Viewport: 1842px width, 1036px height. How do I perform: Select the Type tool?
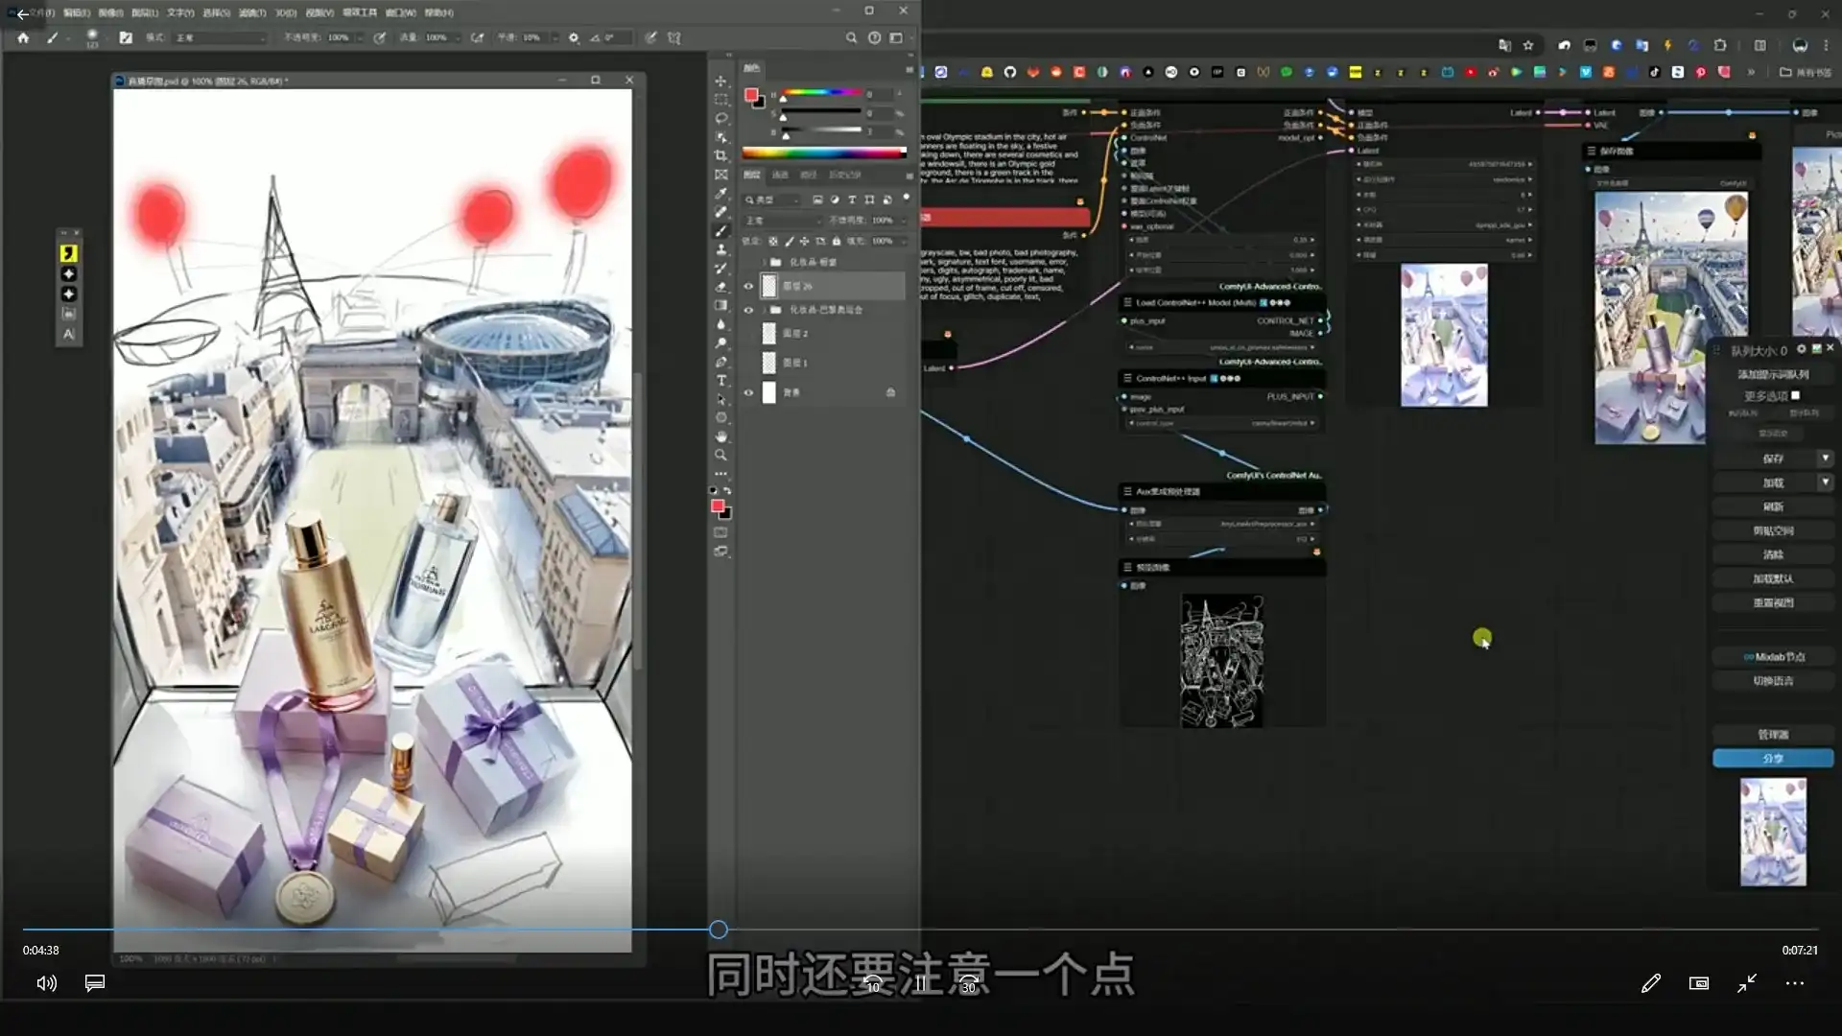click(x=720, y=381)
